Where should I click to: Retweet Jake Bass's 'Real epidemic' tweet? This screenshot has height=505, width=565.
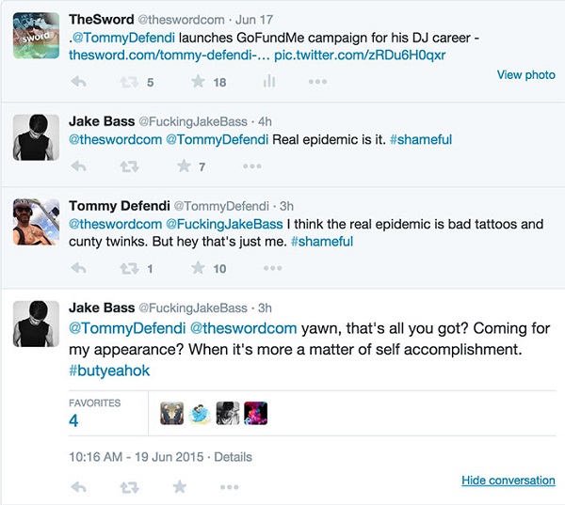pyautogui.click(x=128, y=166)
